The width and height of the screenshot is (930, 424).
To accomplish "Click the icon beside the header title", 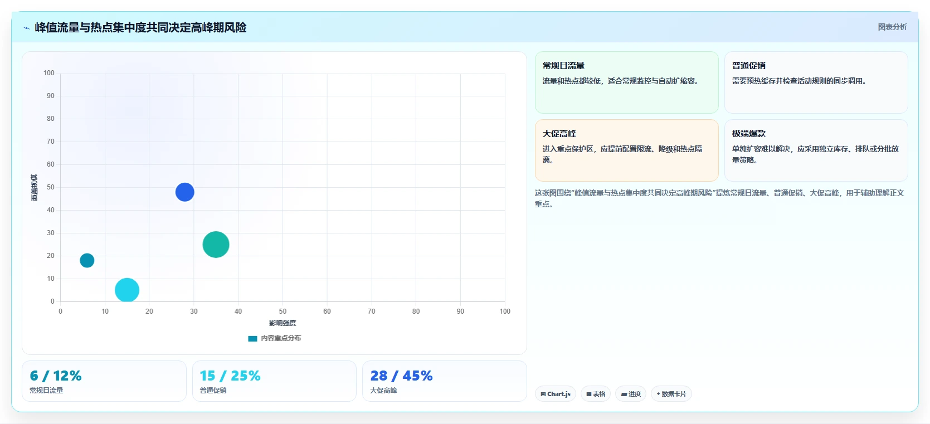I will point(26,28).
